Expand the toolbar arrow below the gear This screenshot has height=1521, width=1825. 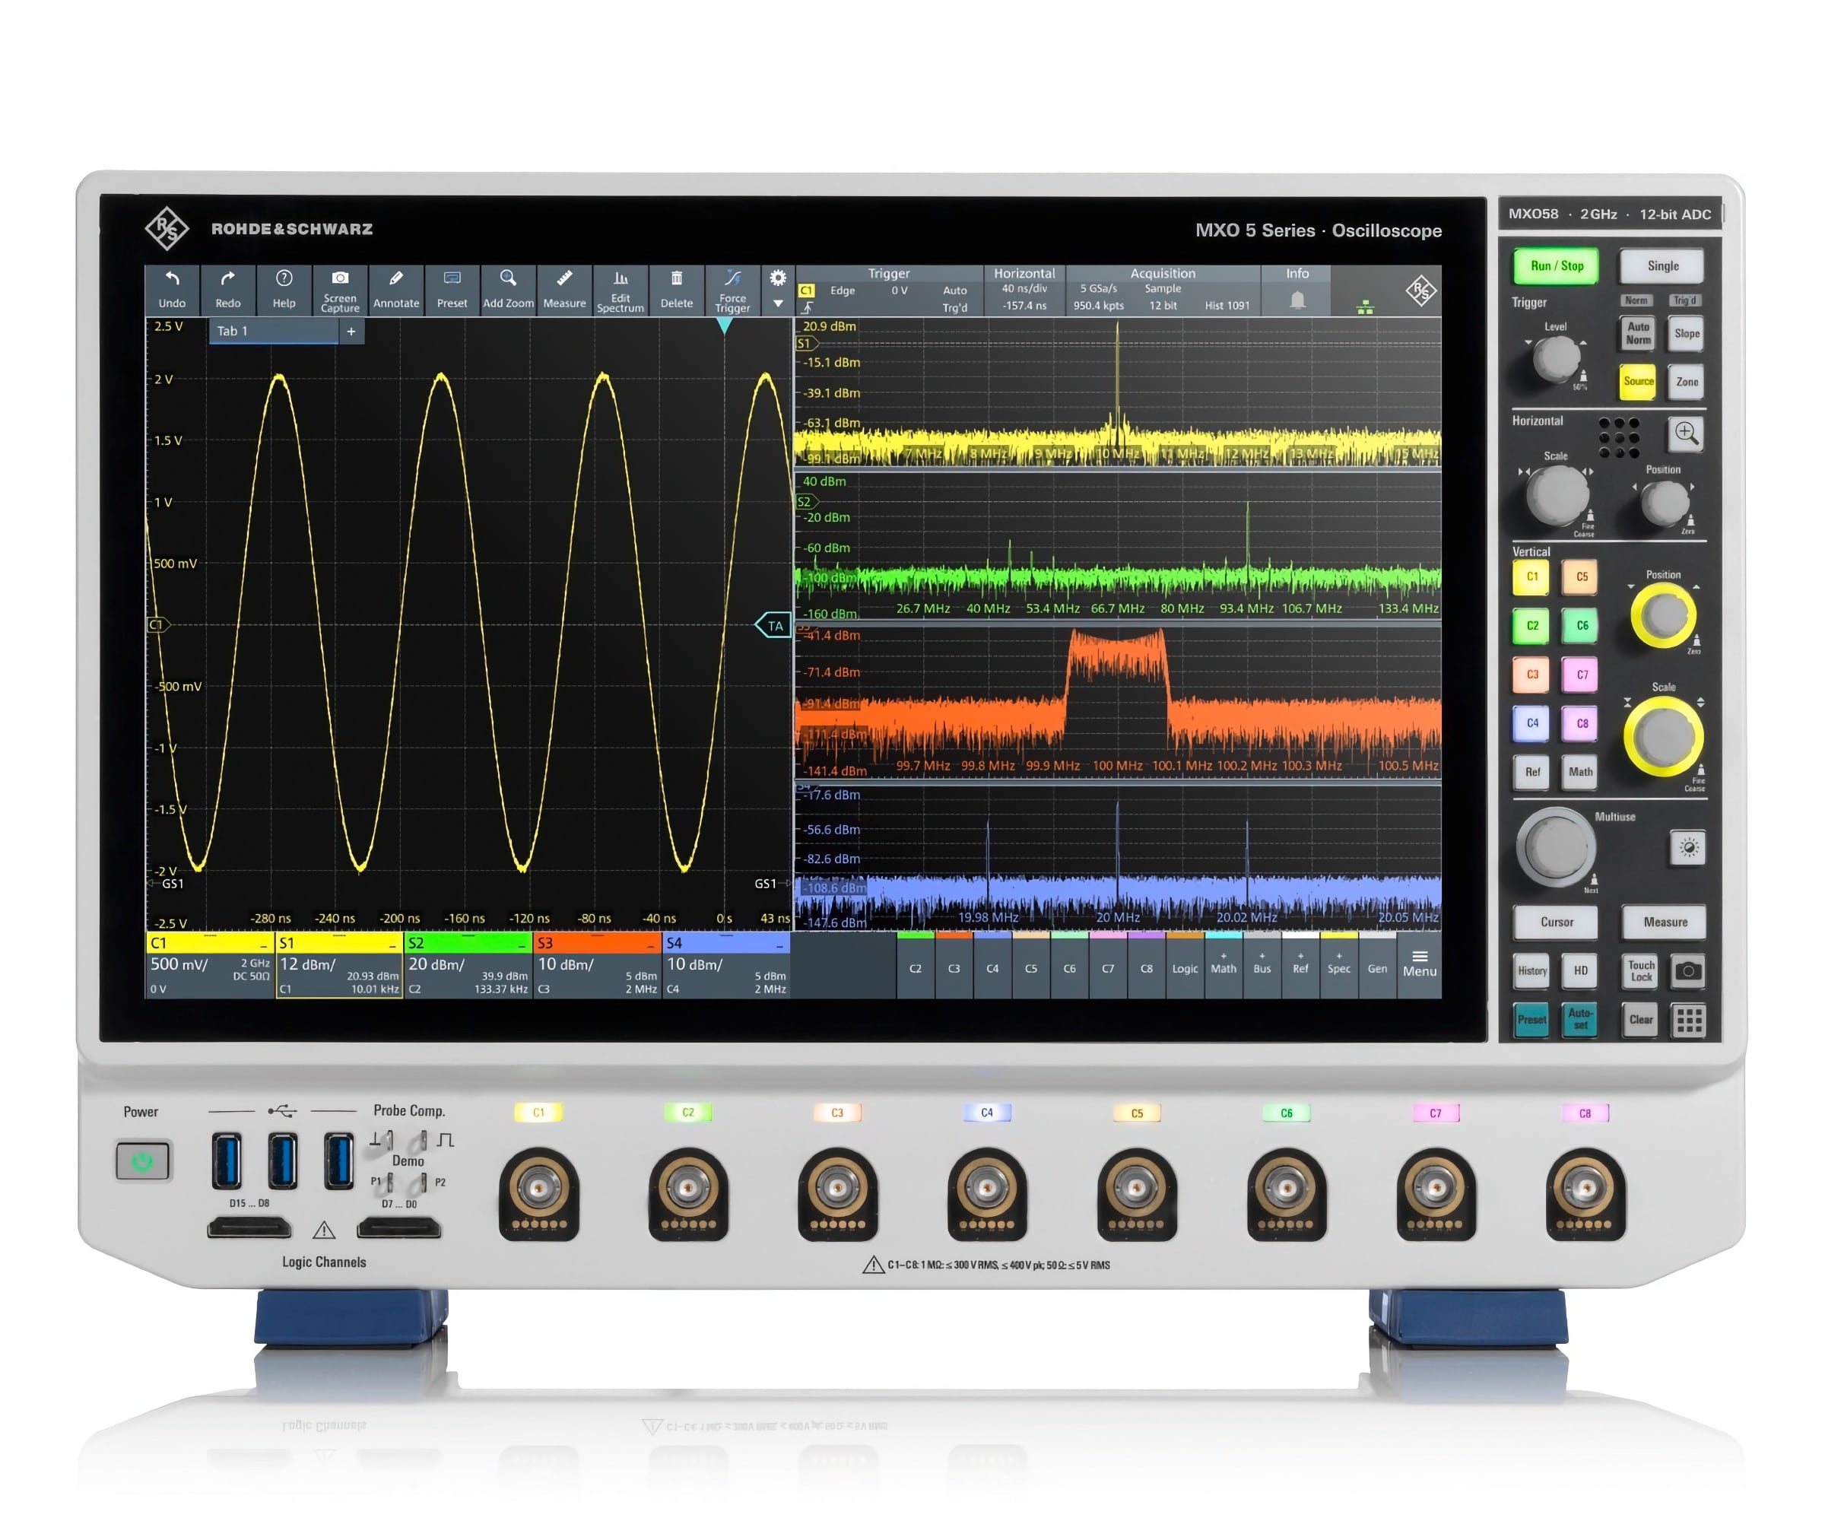pyautogui.click(x=778, y=304)
